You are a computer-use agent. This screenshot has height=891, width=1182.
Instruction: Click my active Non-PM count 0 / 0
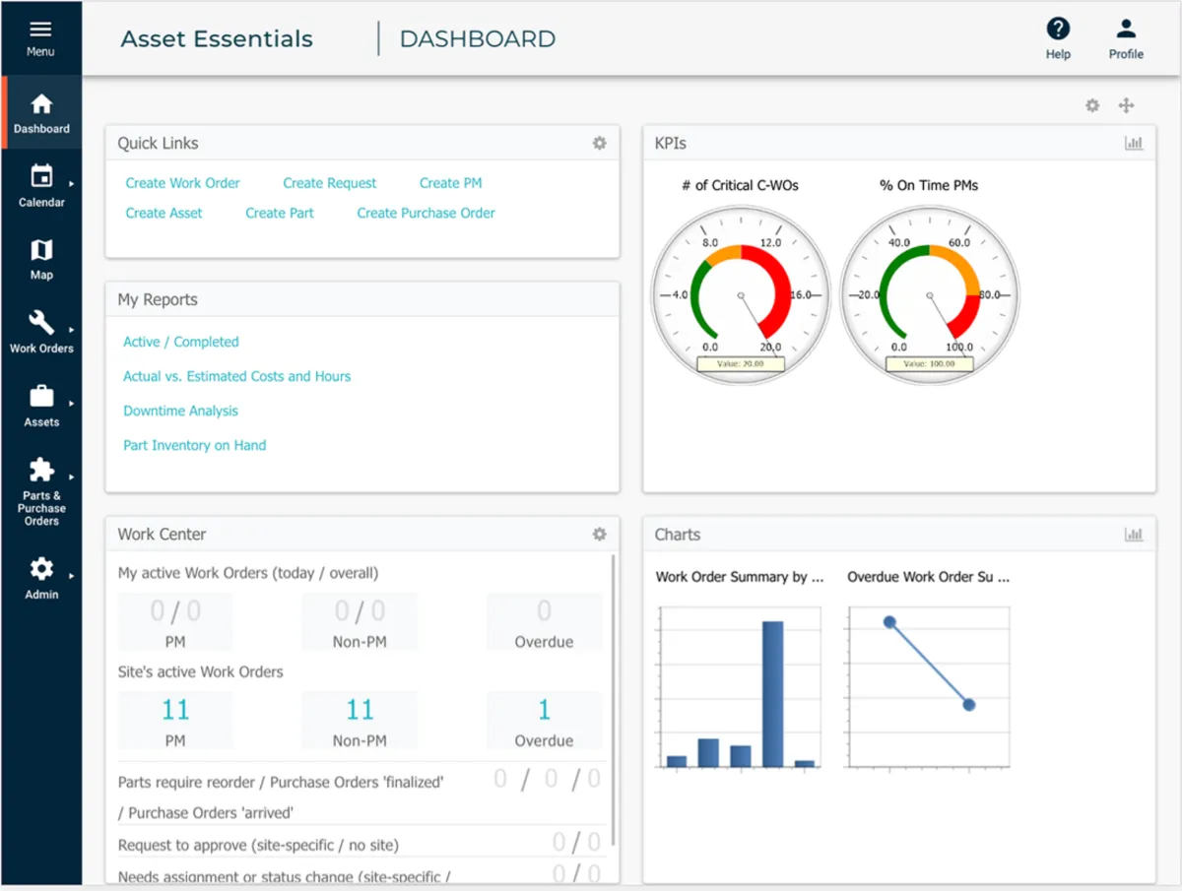[360, 611]
